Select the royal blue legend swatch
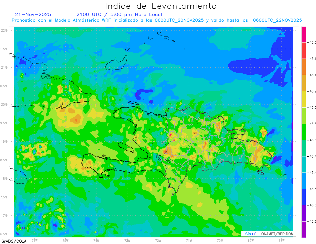Viewport: 316px width, 244px height. (304, 197)
